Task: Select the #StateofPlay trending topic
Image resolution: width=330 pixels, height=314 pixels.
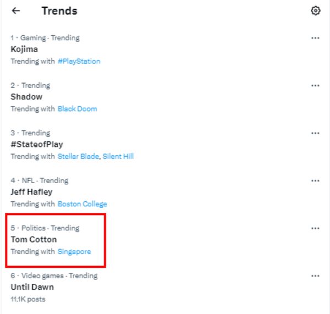Action: [36, 145]
